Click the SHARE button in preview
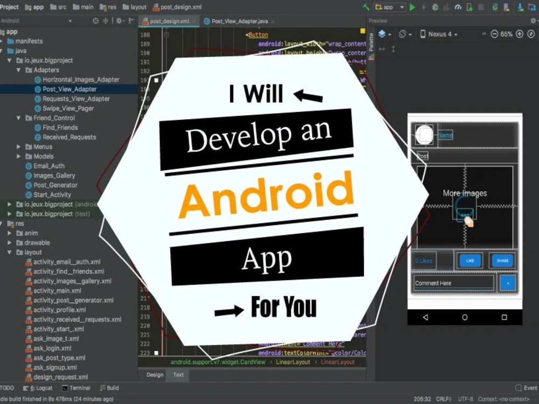539x404 pixels. click(502, 261)
